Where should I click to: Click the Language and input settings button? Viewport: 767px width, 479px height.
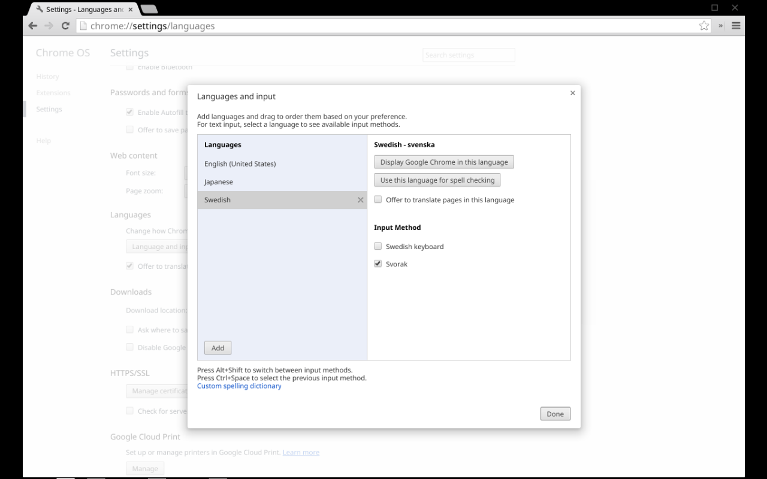pyautogui.click(x=157, y=247)
